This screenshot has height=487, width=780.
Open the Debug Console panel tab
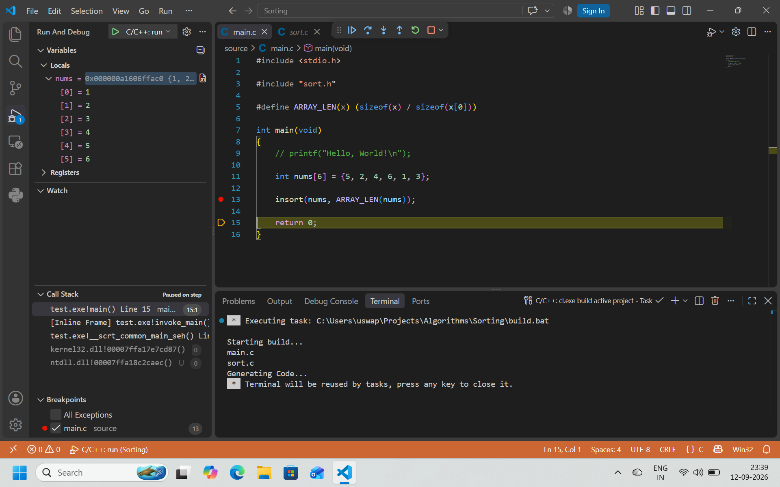(331, 301)
